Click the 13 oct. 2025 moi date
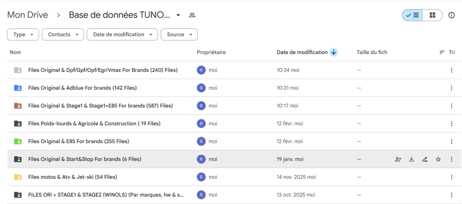This screenshot has height=204, width=462. (x=296, y=195)
